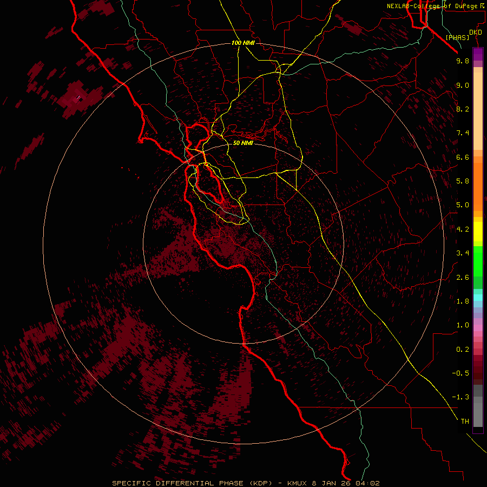Image resolution: width=487 pixels, height=487 pixels.
Task: Click the 6.6 value on the color scale
Action: pos(463,157)
